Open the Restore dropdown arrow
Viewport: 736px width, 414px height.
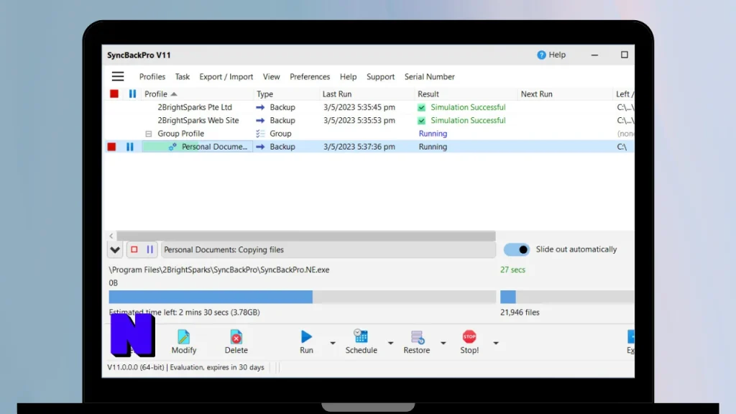[x=443, y=343]
